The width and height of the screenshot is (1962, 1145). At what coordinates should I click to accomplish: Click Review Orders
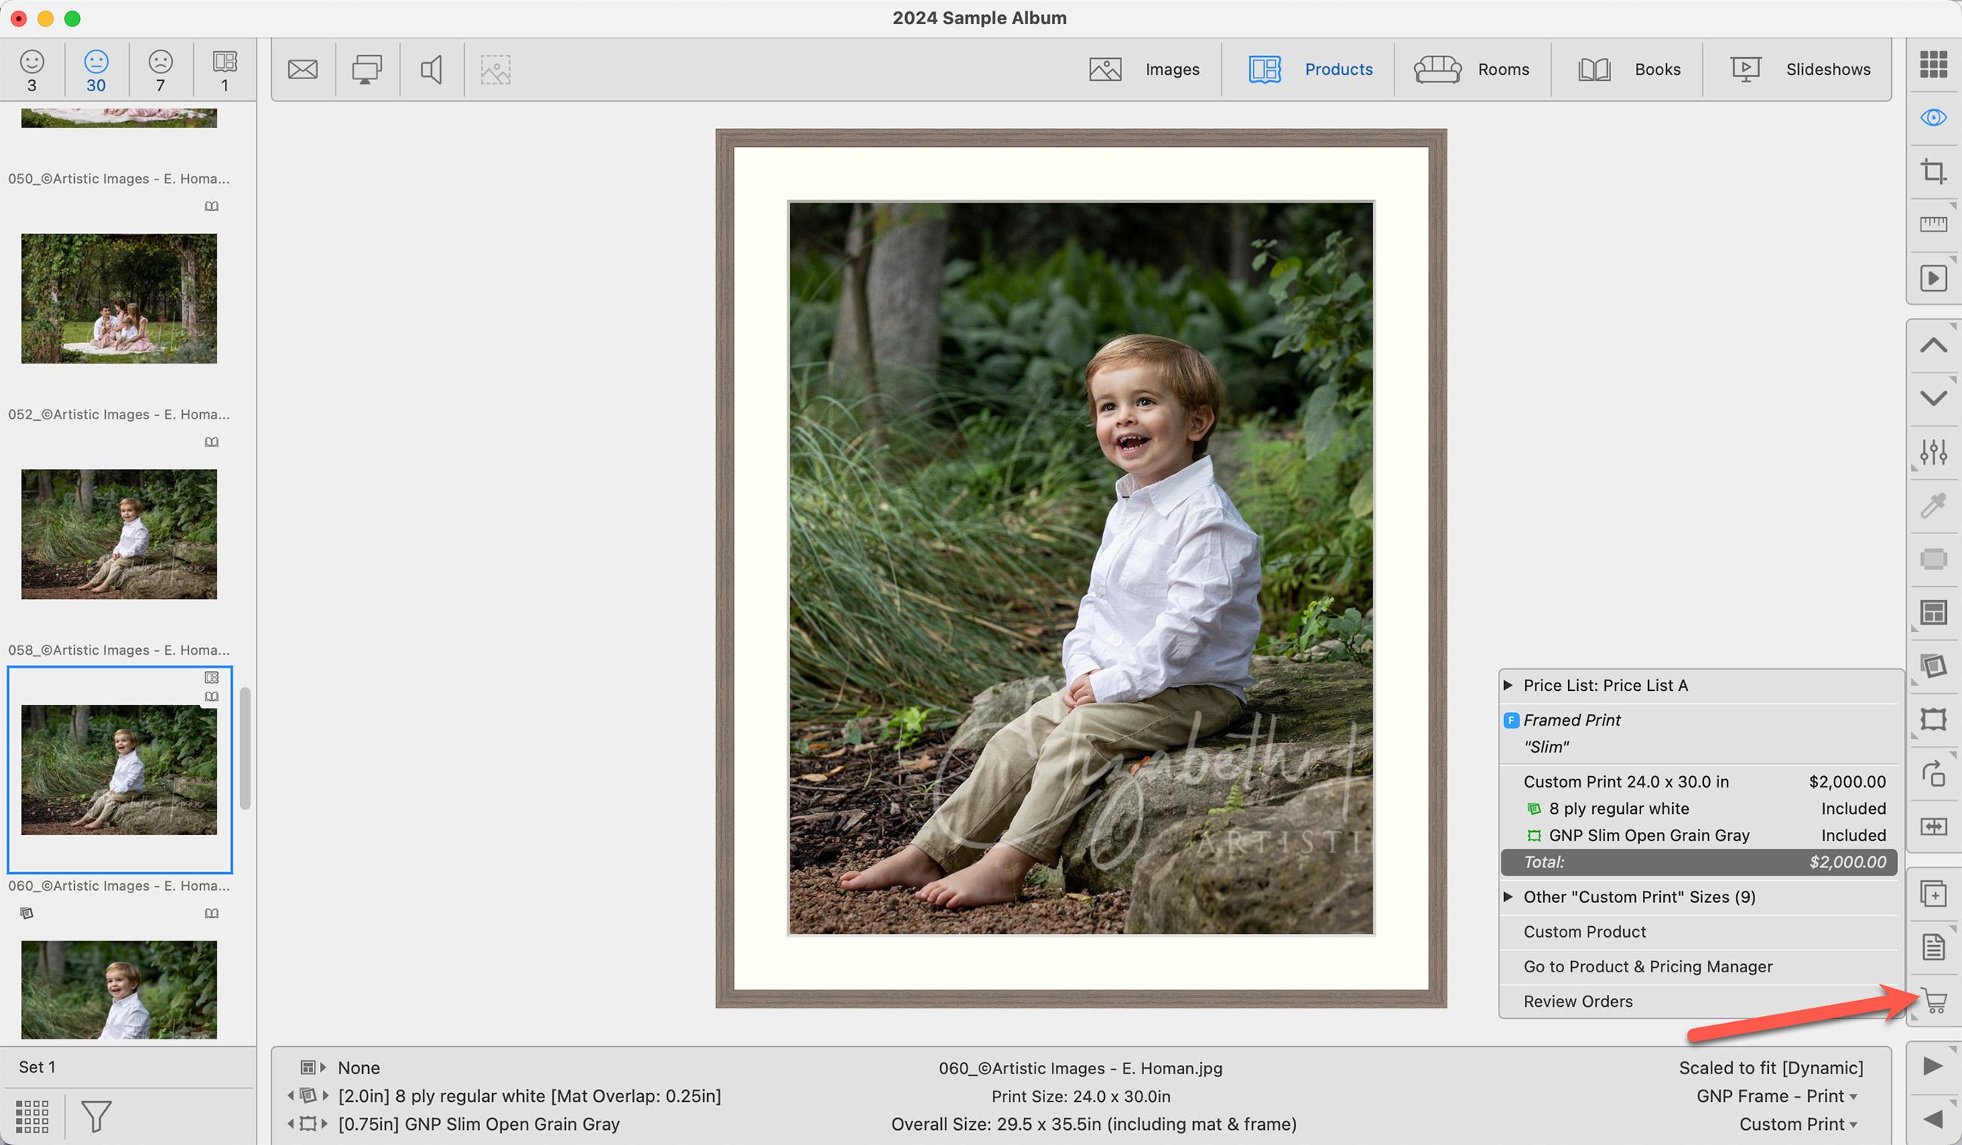(x=1577, y=1001)
